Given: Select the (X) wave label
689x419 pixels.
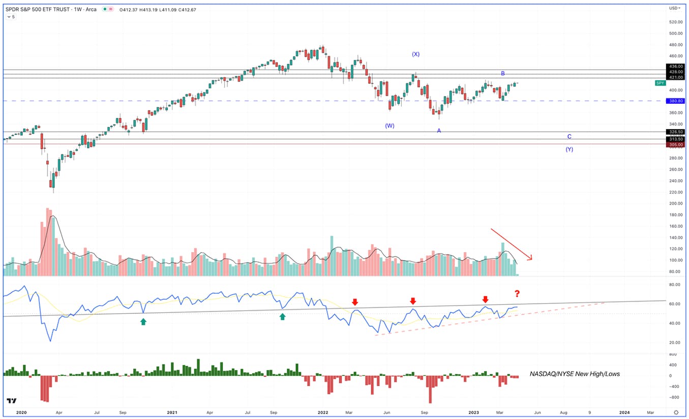Looking at the screenshot, I should pos(415,54).
